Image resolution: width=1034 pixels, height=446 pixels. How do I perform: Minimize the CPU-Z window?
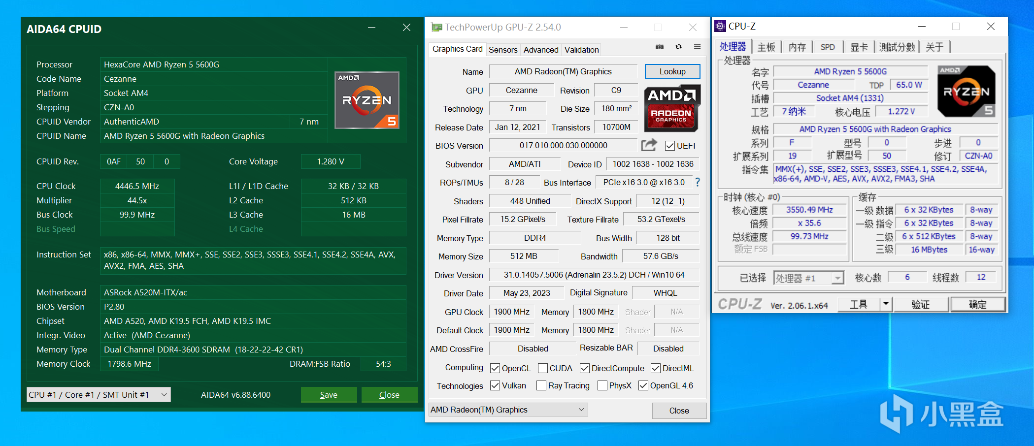click(x=922, y=26)
